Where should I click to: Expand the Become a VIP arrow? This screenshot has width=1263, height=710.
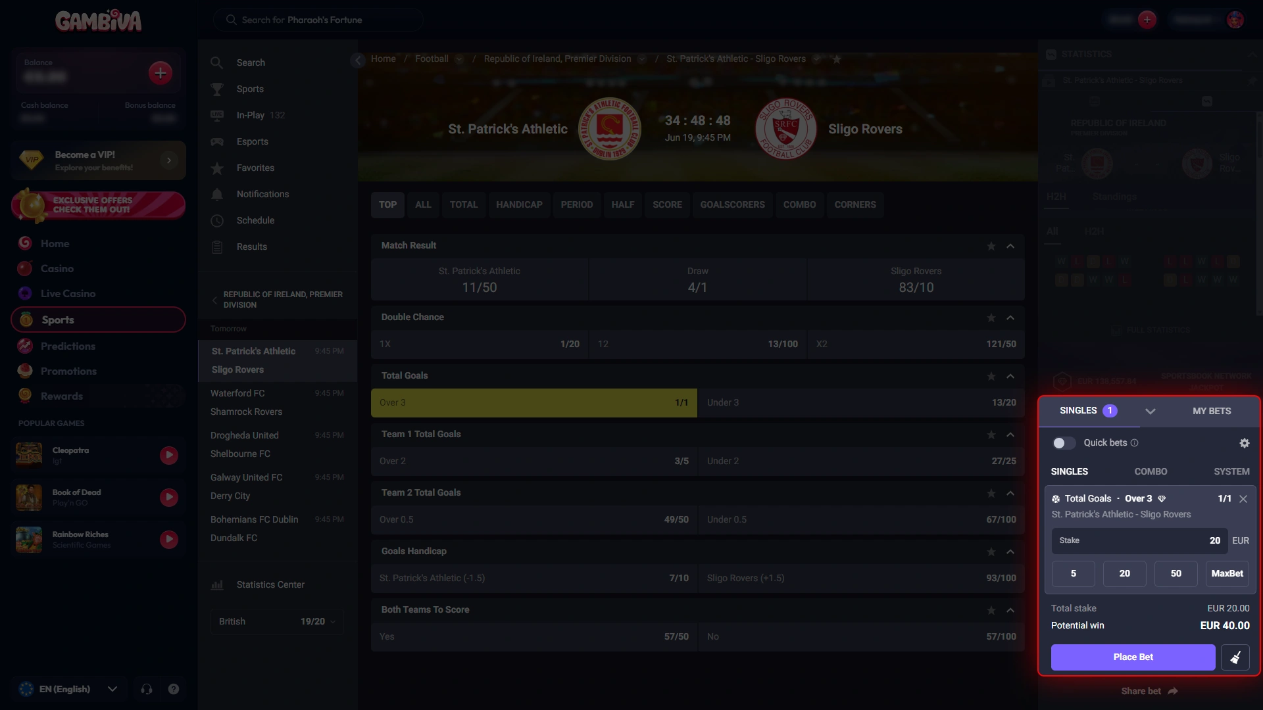pos(169,160)
